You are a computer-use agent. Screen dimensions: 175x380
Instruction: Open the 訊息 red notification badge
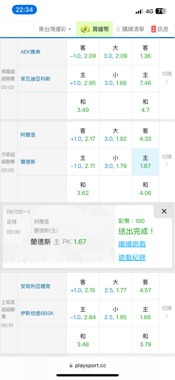tap(153, 29)
